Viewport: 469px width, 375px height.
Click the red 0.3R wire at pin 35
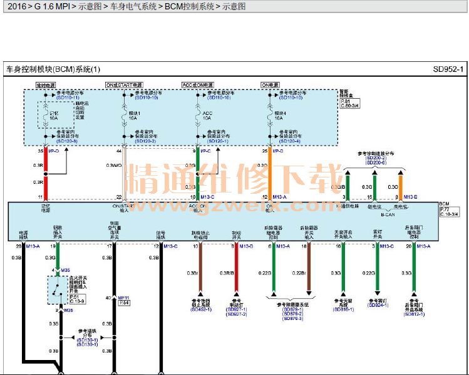tap(46, 173)
